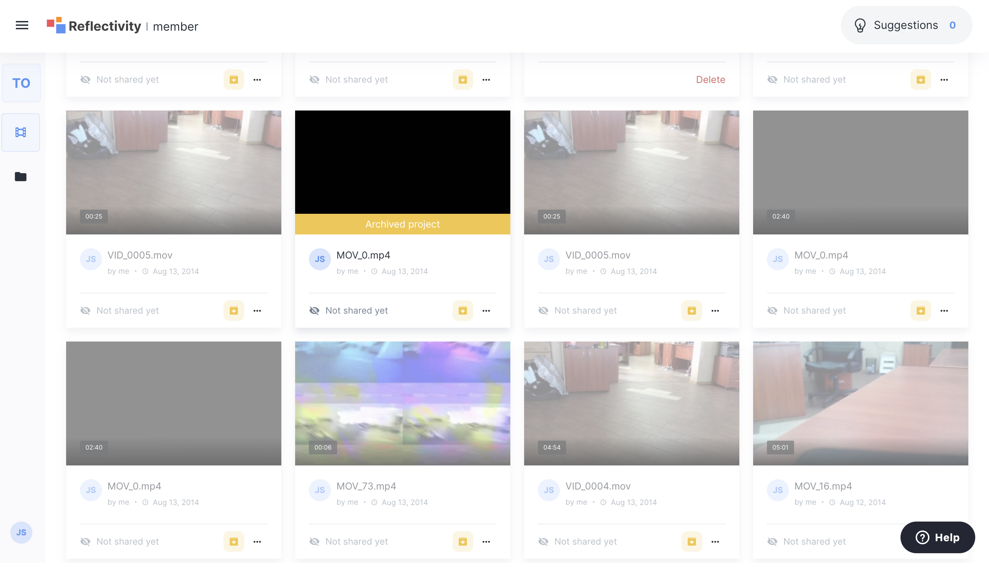Open the hamburger navigation menu
Image resolution: width=989 pixels, height=567 pixels.
tap(22, 26)
